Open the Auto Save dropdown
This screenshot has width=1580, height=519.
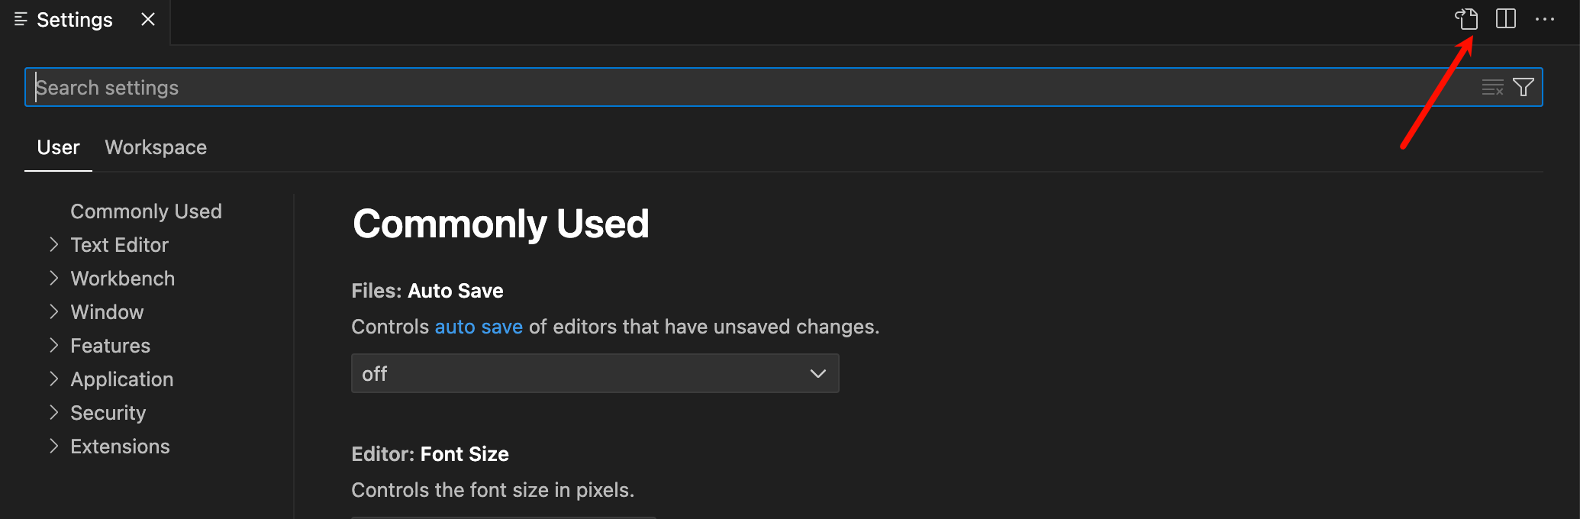click(595, 373)
